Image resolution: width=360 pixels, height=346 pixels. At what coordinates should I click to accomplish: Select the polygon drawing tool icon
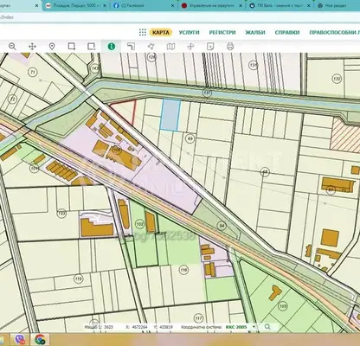pos(151,47)
